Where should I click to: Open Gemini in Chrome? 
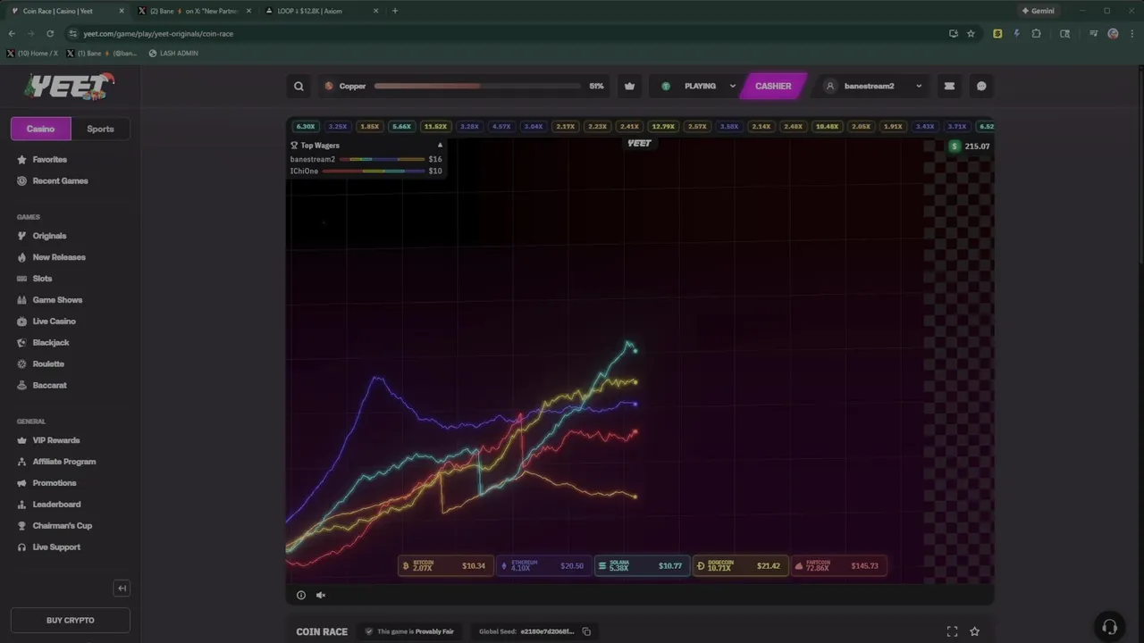[1038, 11]
